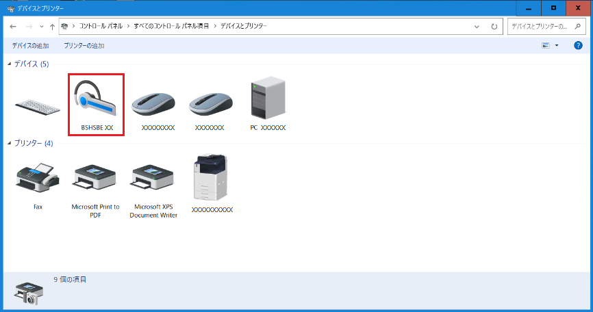Viewport: 593px width, 312px height.
Task: Click the view options icon
Action: [545, 46]
